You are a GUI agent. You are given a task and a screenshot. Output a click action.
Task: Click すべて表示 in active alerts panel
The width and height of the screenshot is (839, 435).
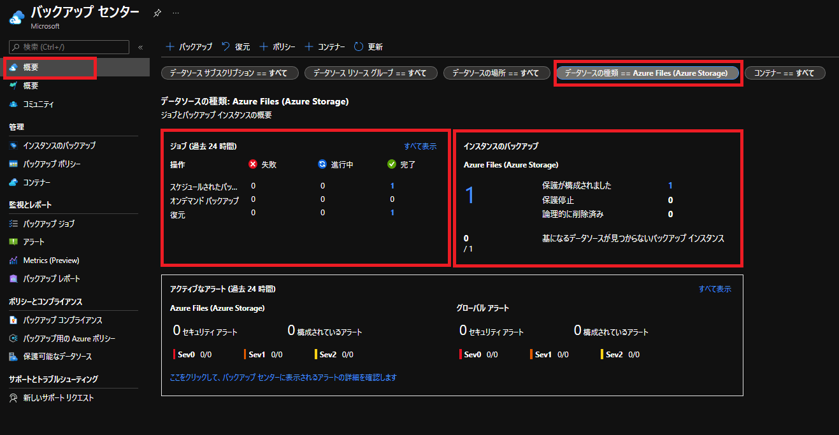[715, 289]
